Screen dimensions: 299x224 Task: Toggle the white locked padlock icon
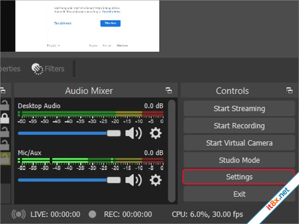tap(5, 118)
